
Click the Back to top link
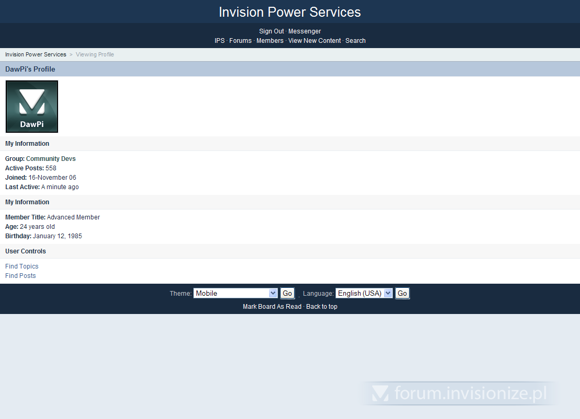322,307
